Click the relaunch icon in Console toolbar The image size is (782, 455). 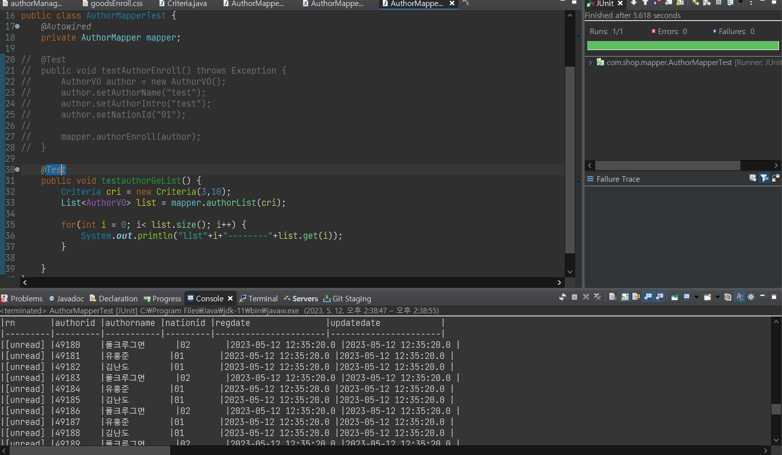point(563,297)
